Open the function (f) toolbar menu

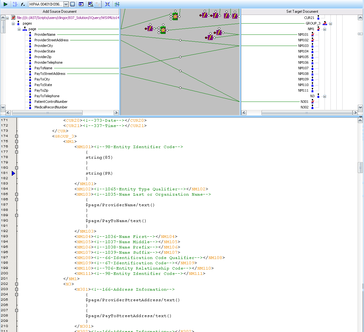point(23,4)
